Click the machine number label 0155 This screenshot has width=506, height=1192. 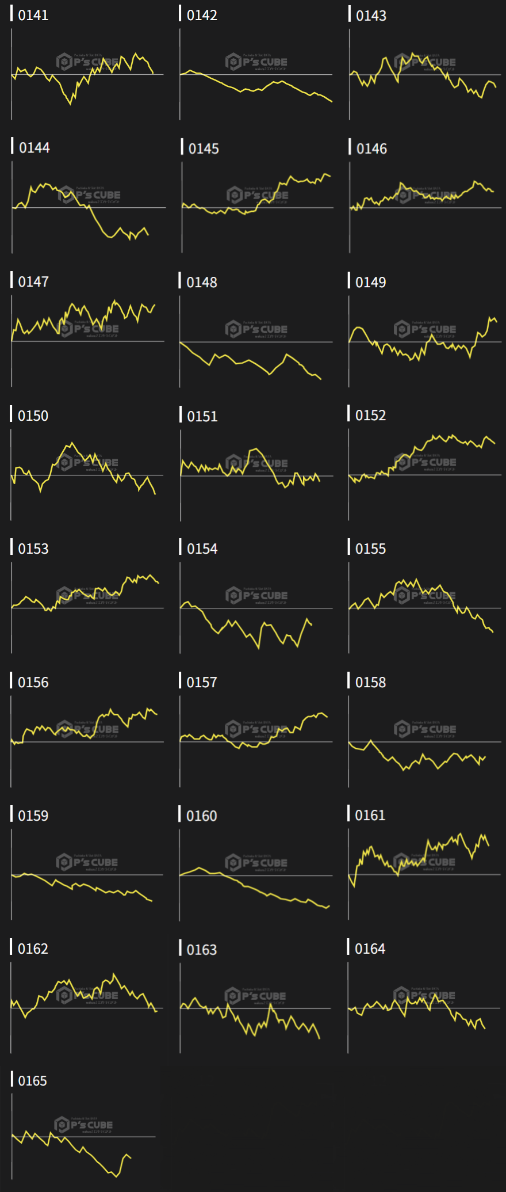point(370,549)
